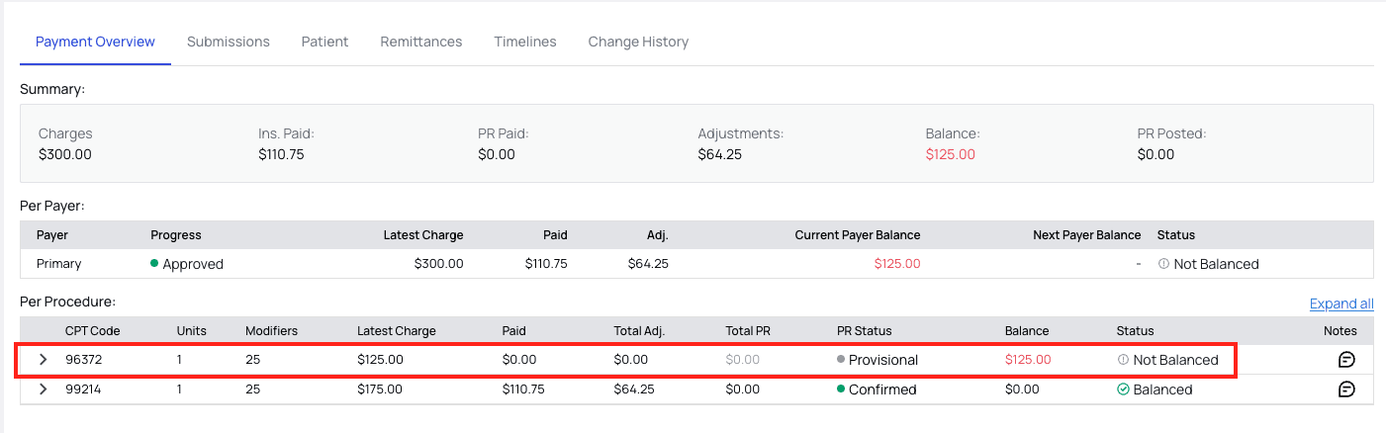
Task: Click the green Balanced check icon for 99214
Action: [1123, 390]
